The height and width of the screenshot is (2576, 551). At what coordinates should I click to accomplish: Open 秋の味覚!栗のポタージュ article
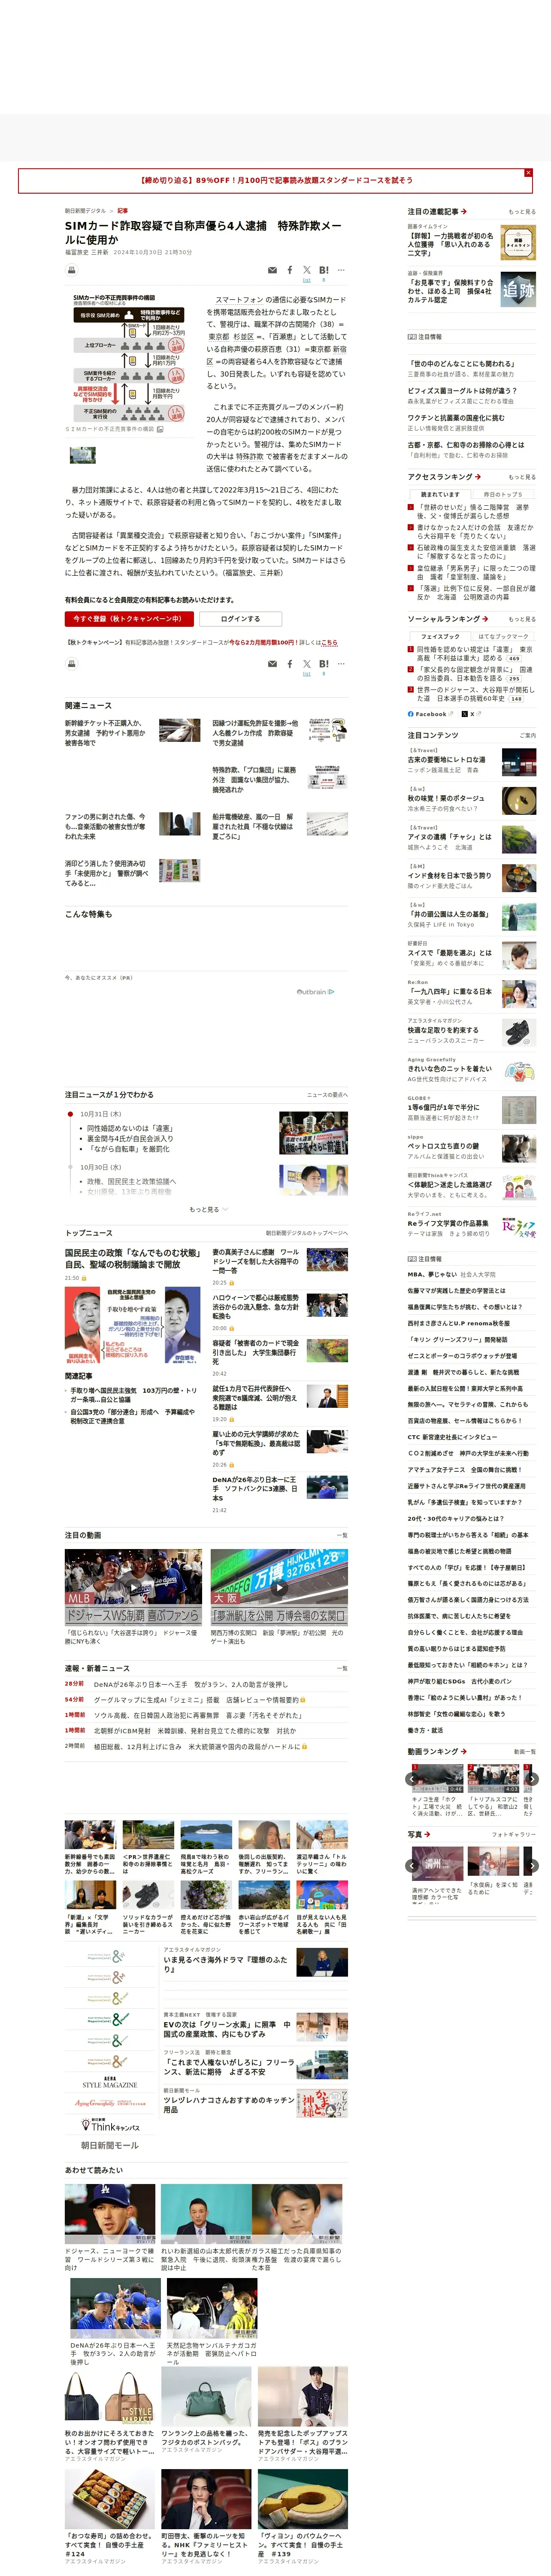(446, 798)
